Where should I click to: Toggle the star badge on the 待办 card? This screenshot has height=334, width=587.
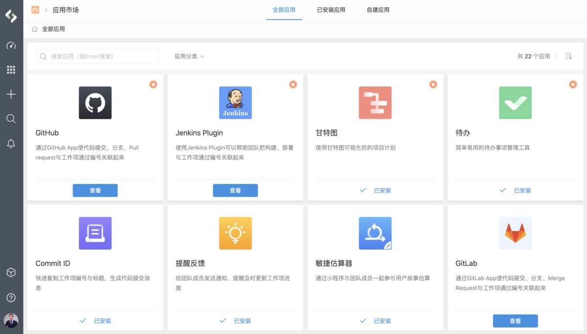tap(573, 84)
